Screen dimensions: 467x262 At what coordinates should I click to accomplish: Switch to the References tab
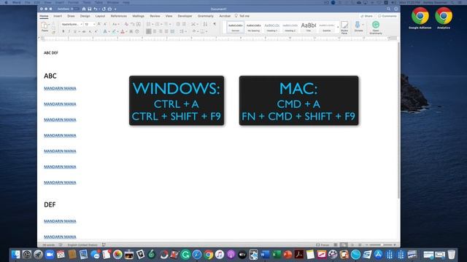coord(118,16)
